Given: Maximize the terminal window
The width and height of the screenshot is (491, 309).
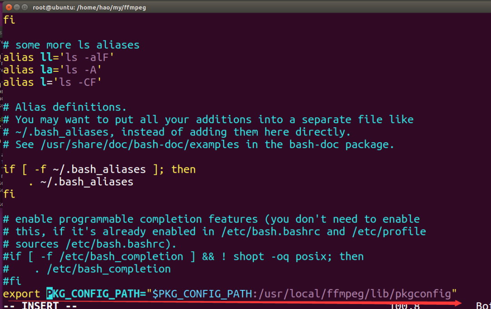Looking at the screenshot, I should [24, 7].
